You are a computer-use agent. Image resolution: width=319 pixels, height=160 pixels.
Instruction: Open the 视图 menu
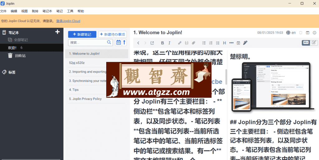tap(24, 11)
